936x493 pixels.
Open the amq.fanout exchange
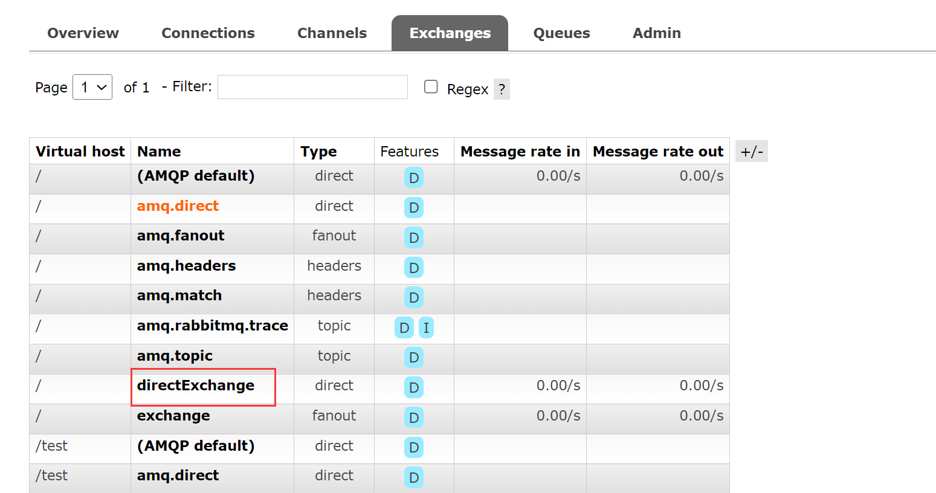(181, 236)
